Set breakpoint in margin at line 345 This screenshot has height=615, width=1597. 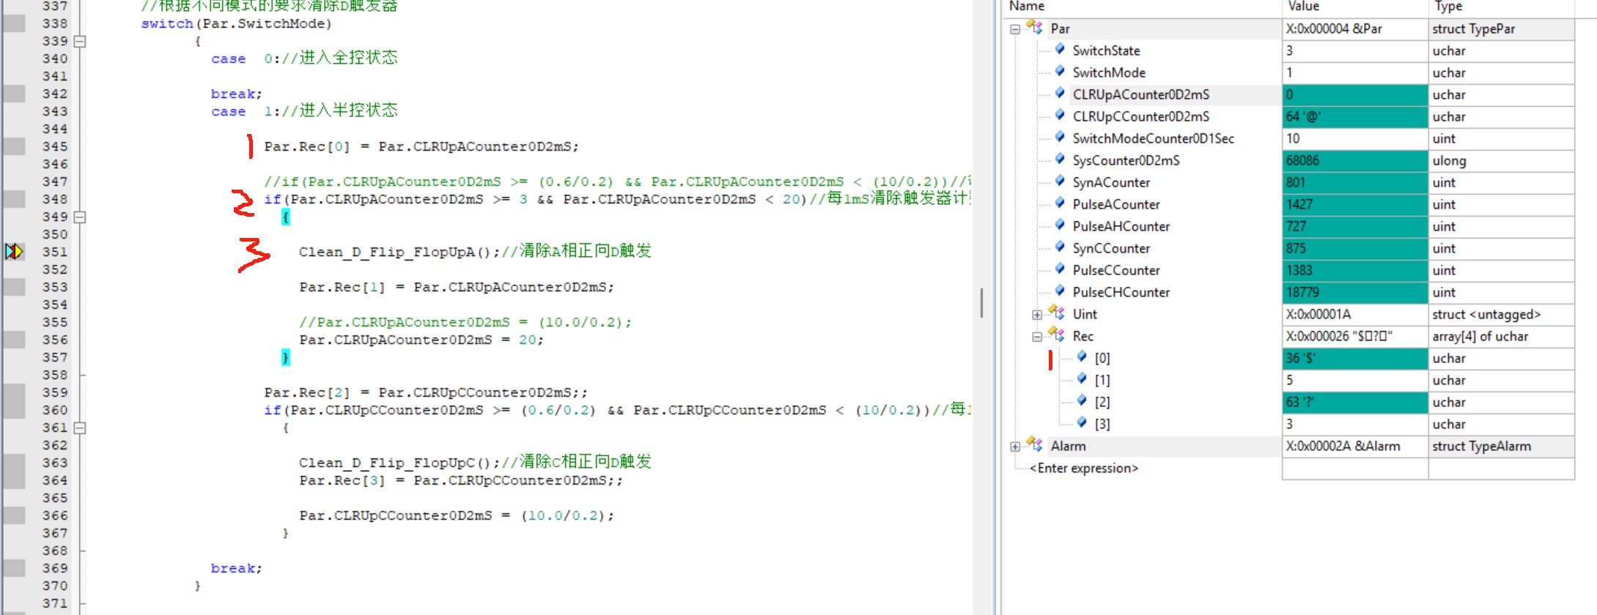coord(14,146)
